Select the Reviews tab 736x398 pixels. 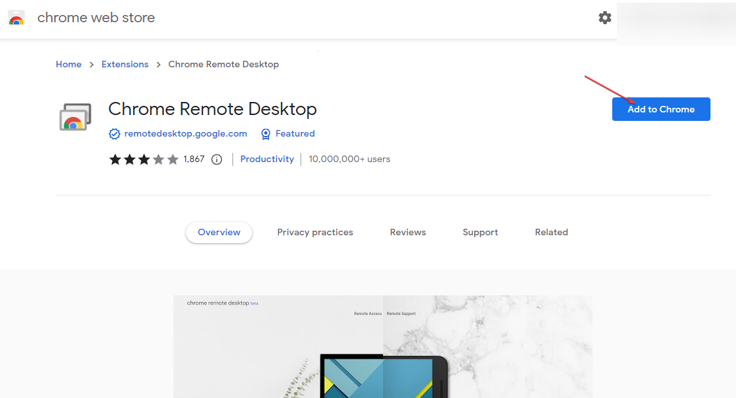pyautogui.click(x=407, y=232)
